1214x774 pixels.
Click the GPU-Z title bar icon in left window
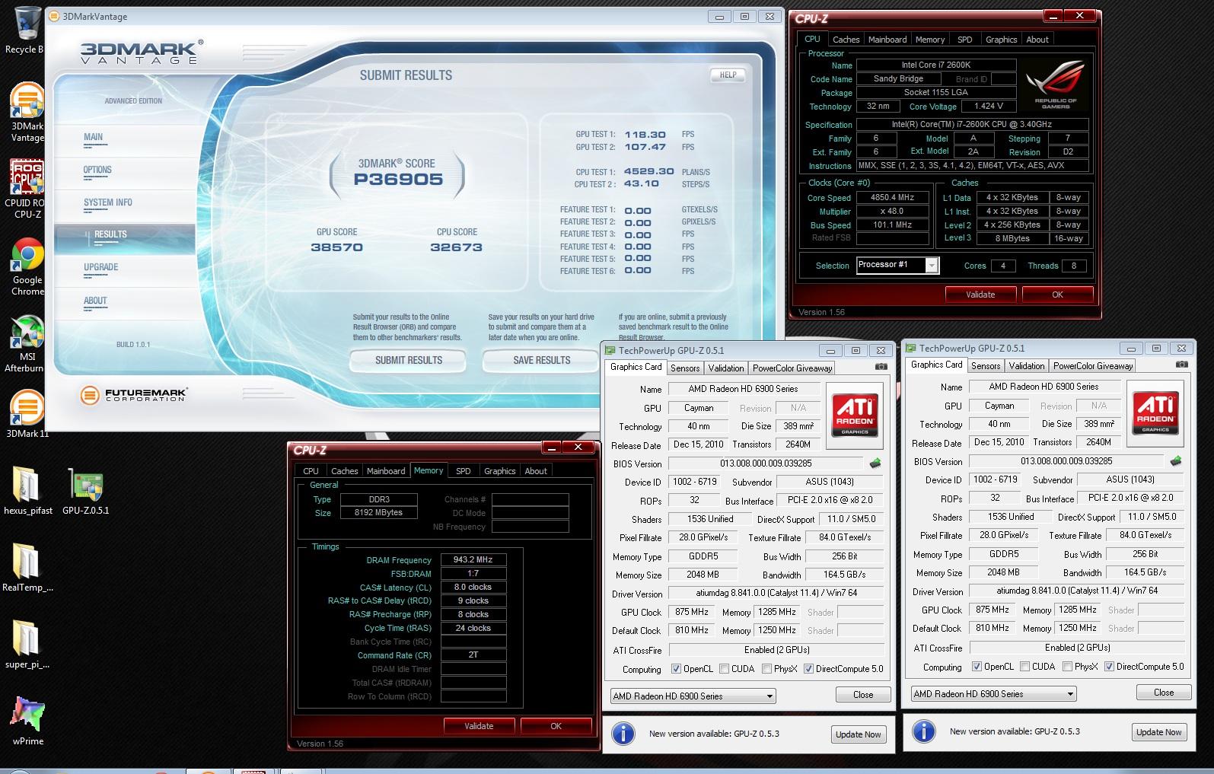(x=610, y=351)
